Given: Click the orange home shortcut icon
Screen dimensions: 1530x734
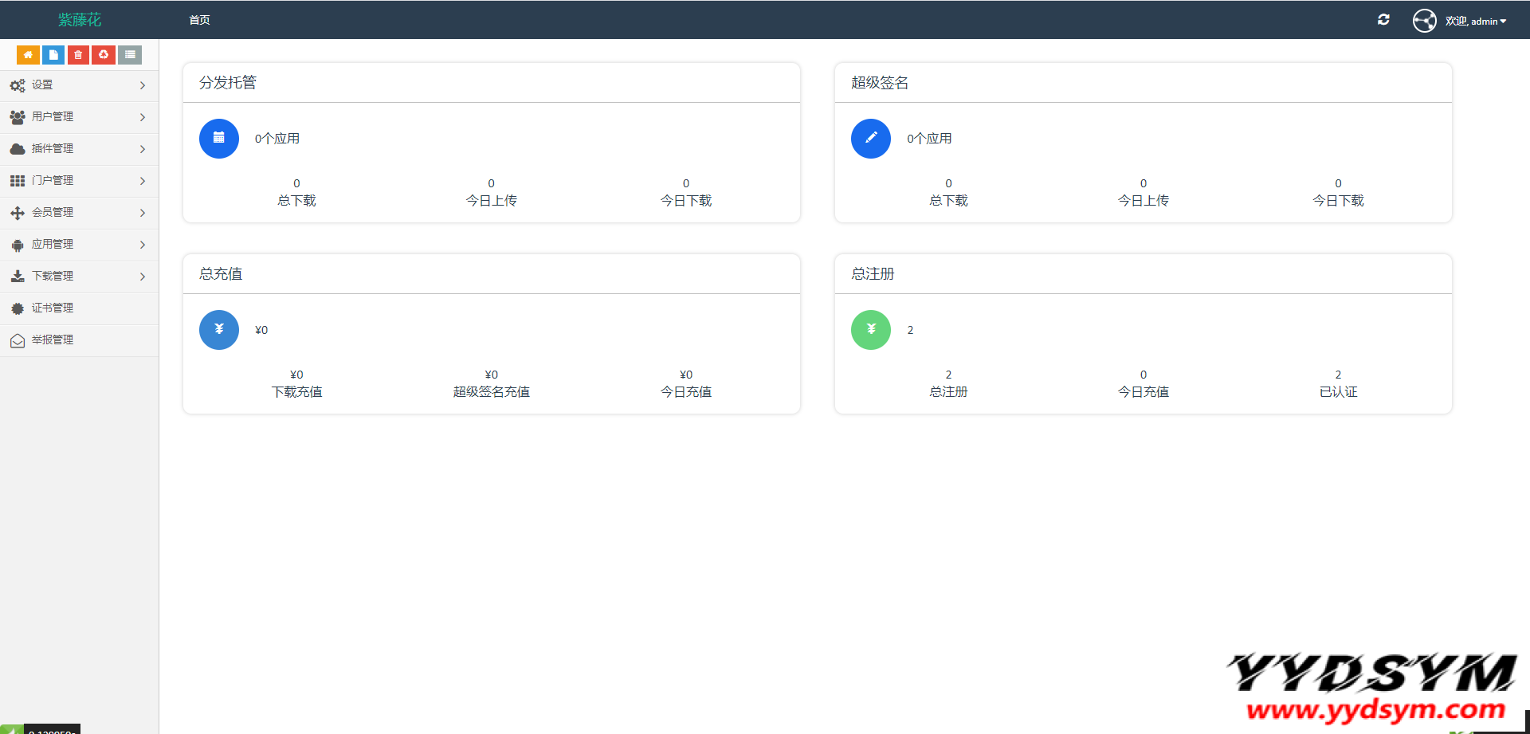Looking at the screenshot, I should click(28, 55).
